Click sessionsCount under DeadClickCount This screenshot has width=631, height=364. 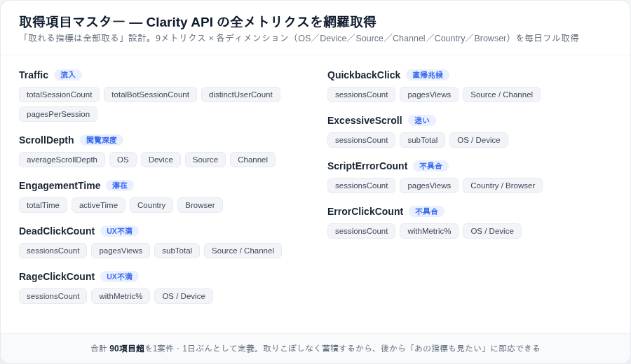tap(53, 251)
